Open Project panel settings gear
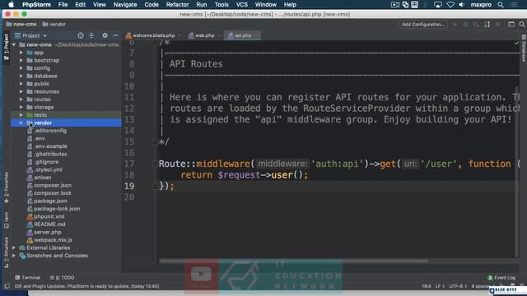This screenshot has width=527, height=296. [105, 35]
